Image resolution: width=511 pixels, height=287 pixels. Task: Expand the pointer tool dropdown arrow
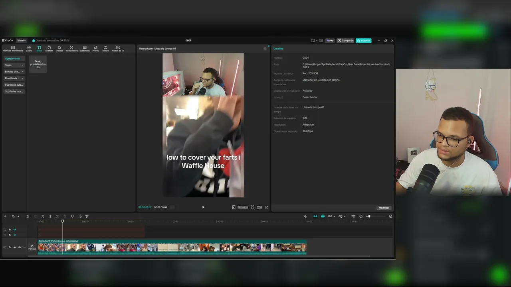(18, 216)
